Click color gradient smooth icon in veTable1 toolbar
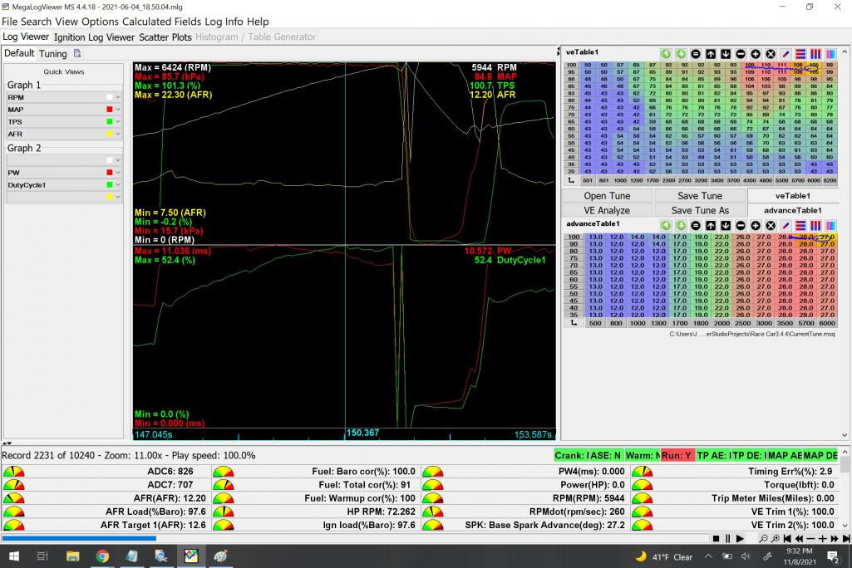Viewport: 852px width, 568px height. 831,54
